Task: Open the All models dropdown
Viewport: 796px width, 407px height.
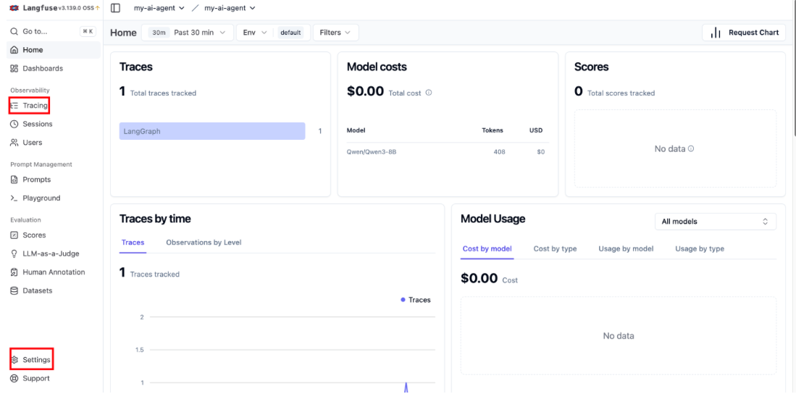Action: 716,222
